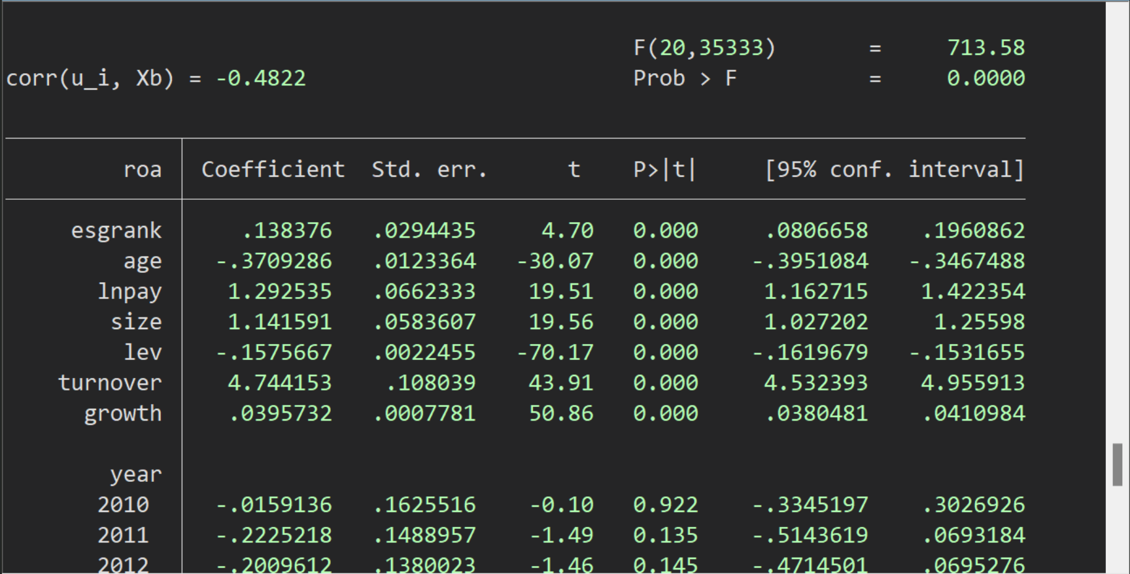1130x574 pixels.
Task: Click the turnover coefficient value 4.744153
Action: [280, 383]
